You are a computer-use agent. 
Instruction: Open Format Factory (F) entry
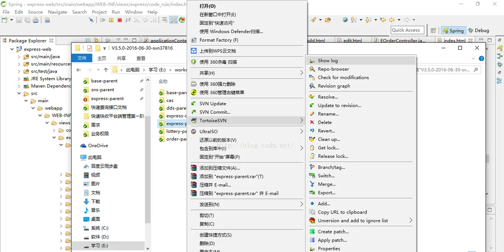coord(247,40)
